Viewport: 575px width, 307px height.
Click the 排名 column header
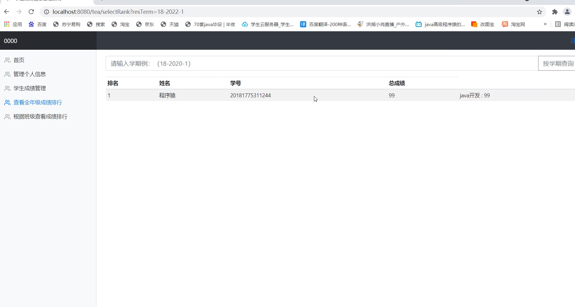point(113,83)
